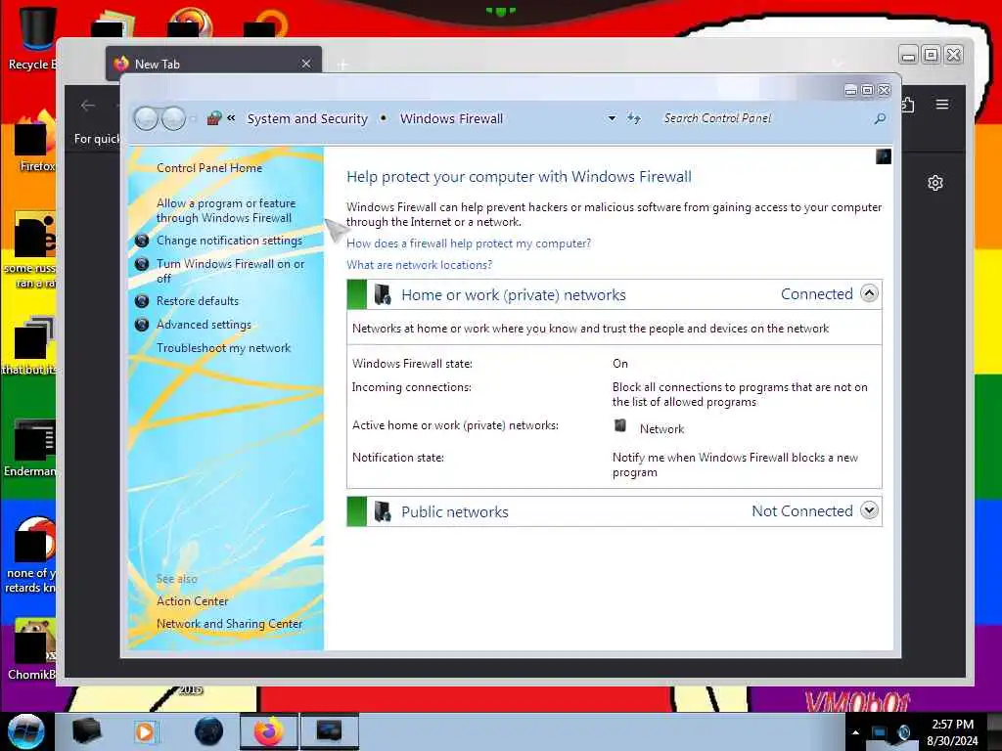1002x751 pixels.
Task: Click 'Home or work (private) networks' heading
Action: 513,295
